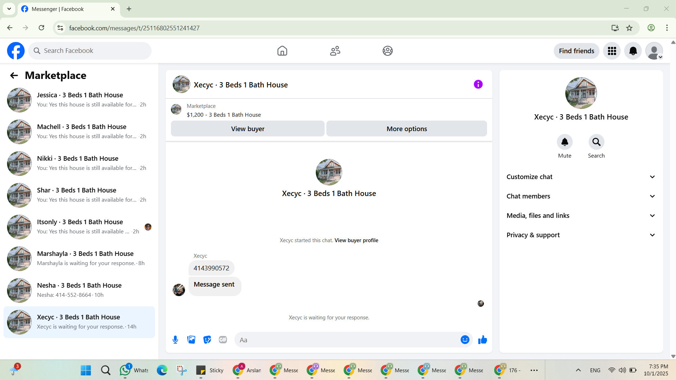Switch input language via ENG indicator
Viewport: 676px width, 380px height.
coord(595,370)
